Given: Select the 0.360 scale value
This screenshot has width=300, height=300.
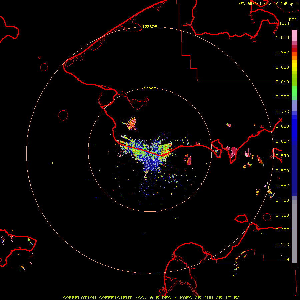Looking at the screenshot, I should [282, 215].
